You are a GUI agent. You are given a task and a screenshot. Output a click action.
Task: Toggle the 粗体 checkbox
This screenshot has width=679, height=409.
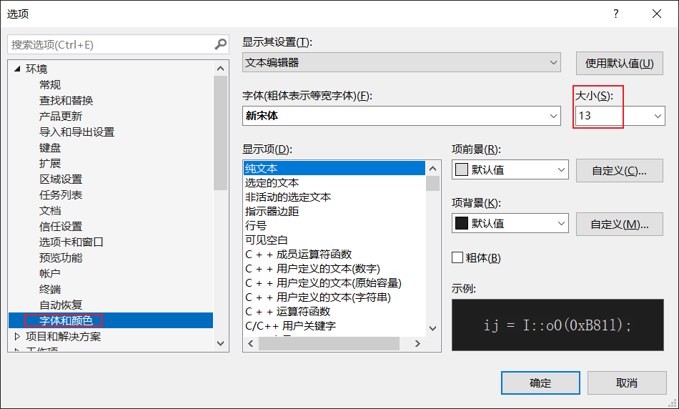click(457, 257)
